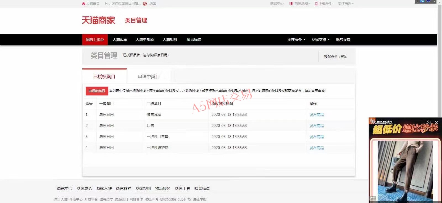
Task: Click the 授权通过时间 column header
Action: click(x=222, y=104)
